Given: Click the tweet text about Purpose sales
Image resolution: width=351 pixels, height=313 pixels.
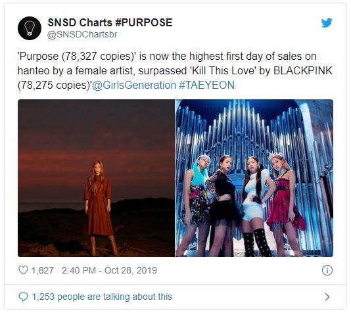Looking at the screenshot, I should coord(175,71).
